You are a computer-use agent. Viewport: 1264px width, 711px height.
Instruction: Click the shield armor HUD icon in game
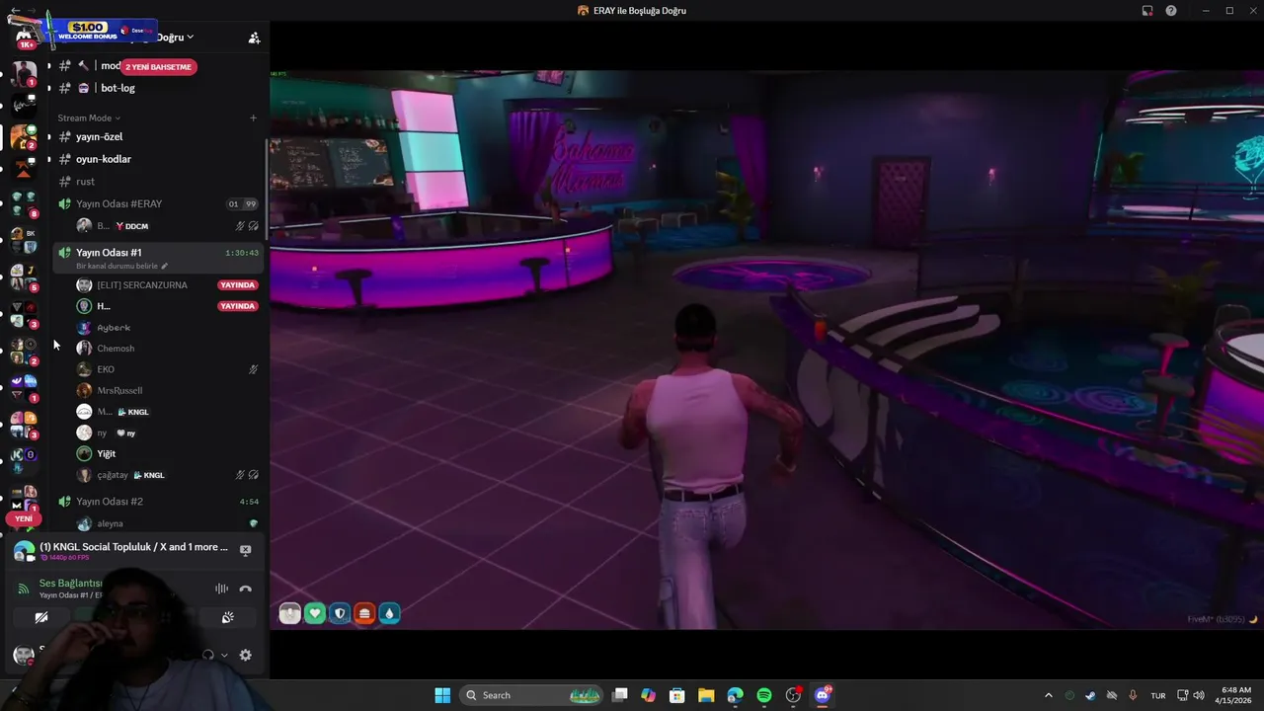point(340,613)
